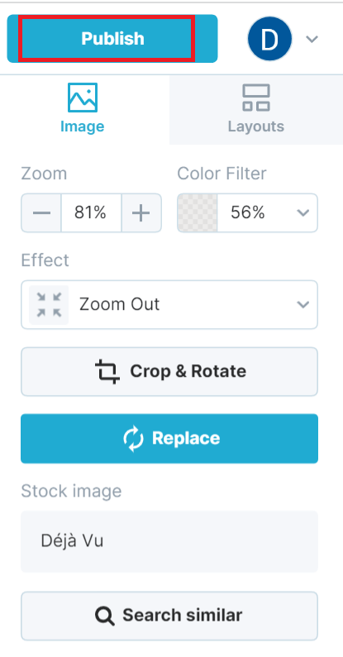This screenshot has height=657, width=343.
Task: Increase zoom with the plus button
Action: point(141,213)
